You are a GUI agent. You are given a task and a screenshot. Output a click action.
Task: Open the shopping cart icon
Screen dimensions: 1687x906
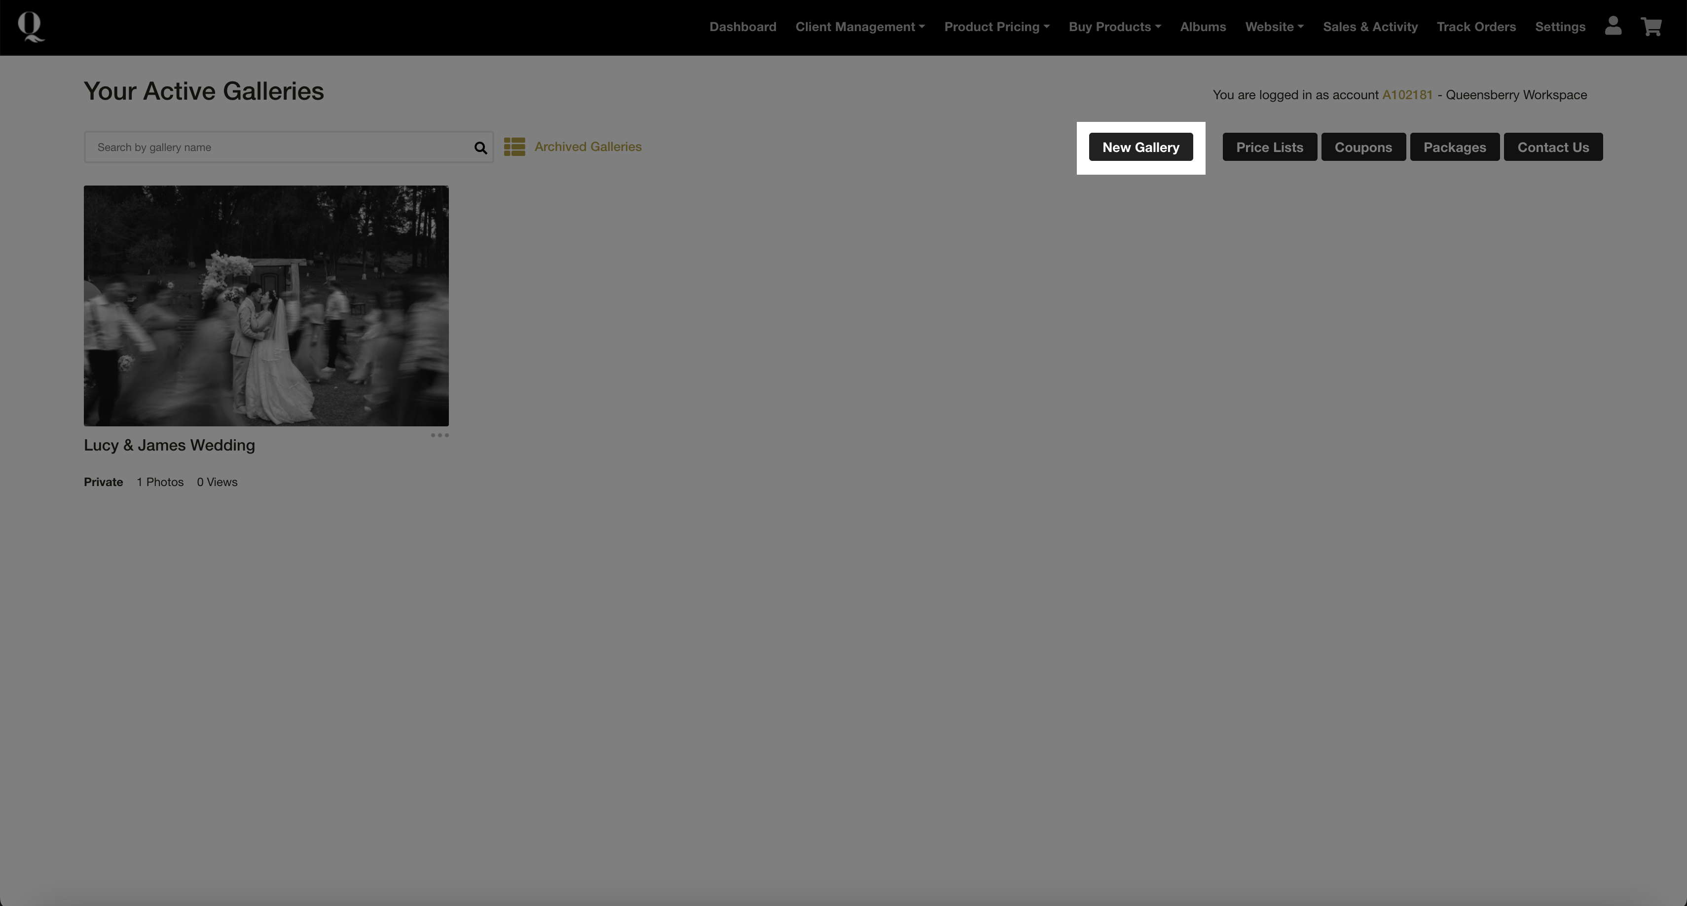click(x=1651, y=27)
